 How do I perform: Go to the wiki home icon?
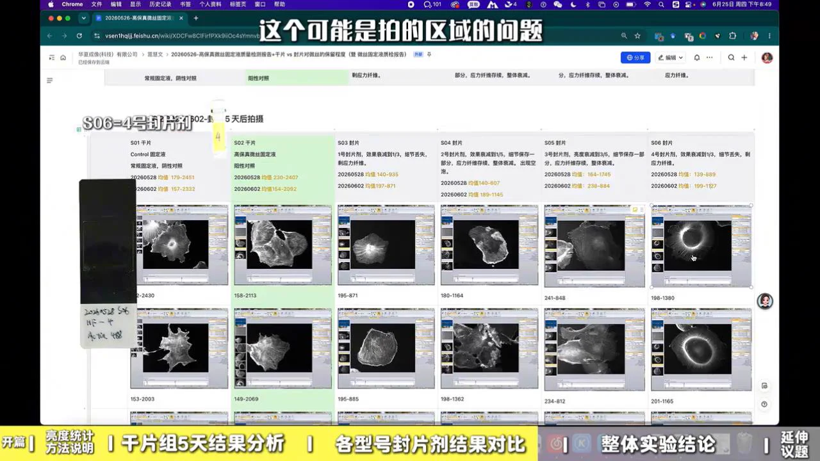63,58
